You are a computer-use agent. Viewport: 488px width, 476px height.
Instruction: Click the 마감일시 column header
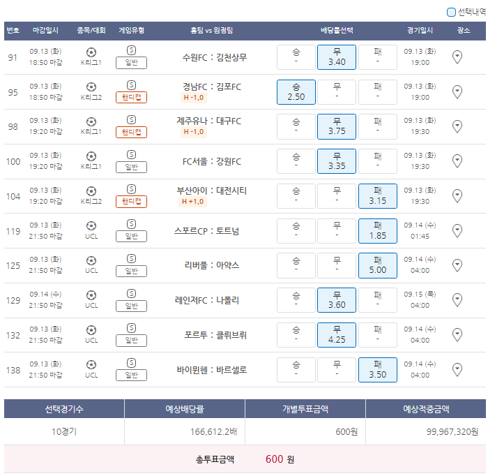[x=46, y=31]
